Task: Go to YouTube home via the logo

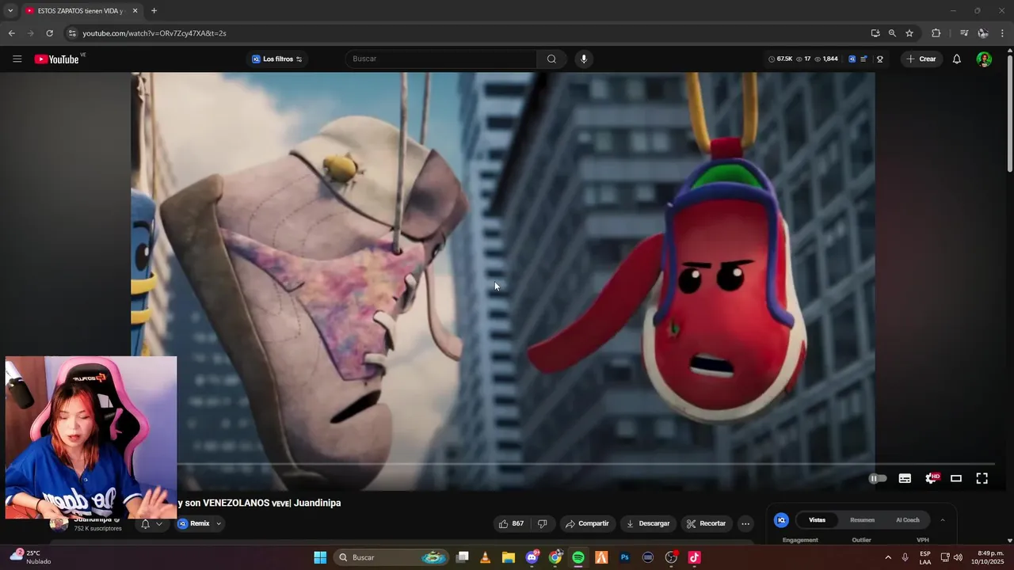Action: click(58, 59)
